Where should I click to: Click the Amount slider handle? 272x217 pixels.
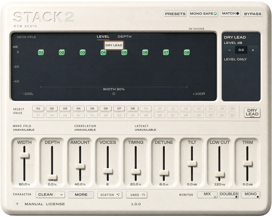tap(80, 166)
